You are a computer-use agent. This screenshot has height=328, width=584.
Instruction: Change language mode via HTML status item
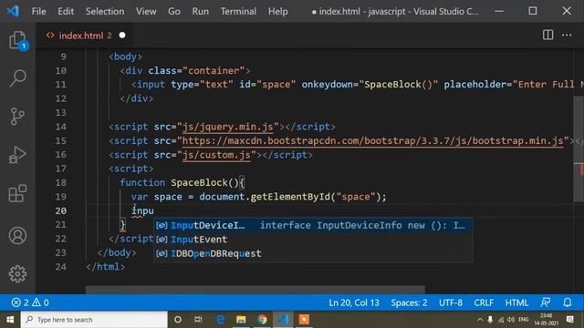tap(516, 302)
